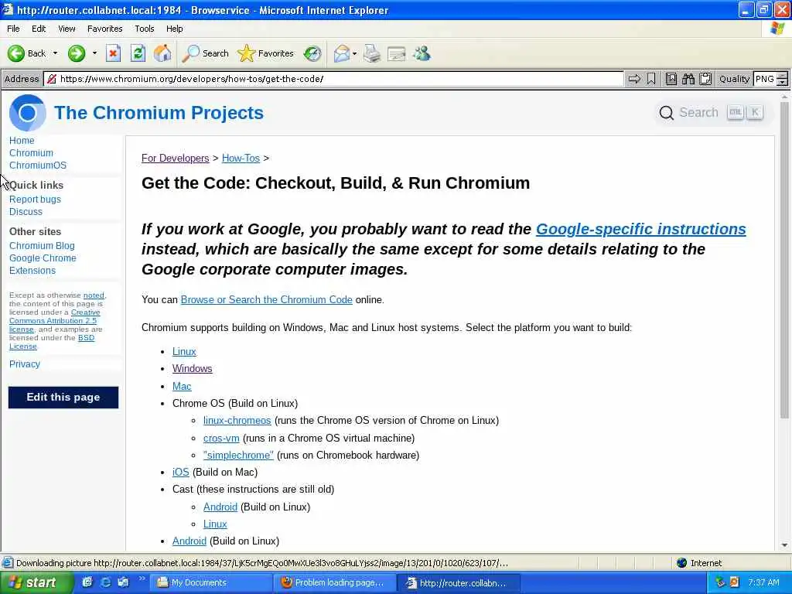Open the cros-vm link
The height and width of the screenshot is (594, 792).
221,438
